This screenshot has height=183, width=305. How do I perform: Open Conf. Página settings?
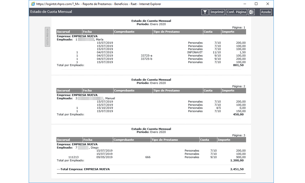pyautogui.click(x=236, y=12)
